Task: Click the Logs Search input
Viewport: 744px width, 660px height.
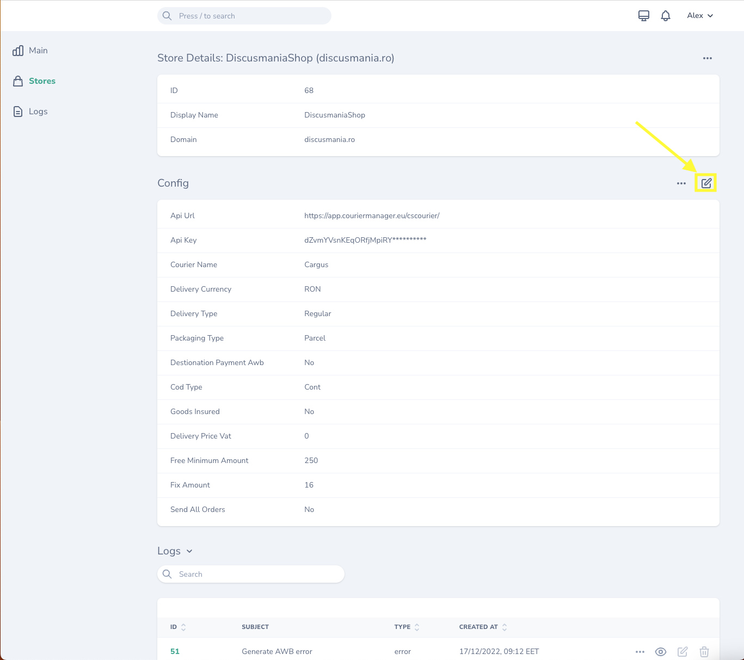Action: 251,574
